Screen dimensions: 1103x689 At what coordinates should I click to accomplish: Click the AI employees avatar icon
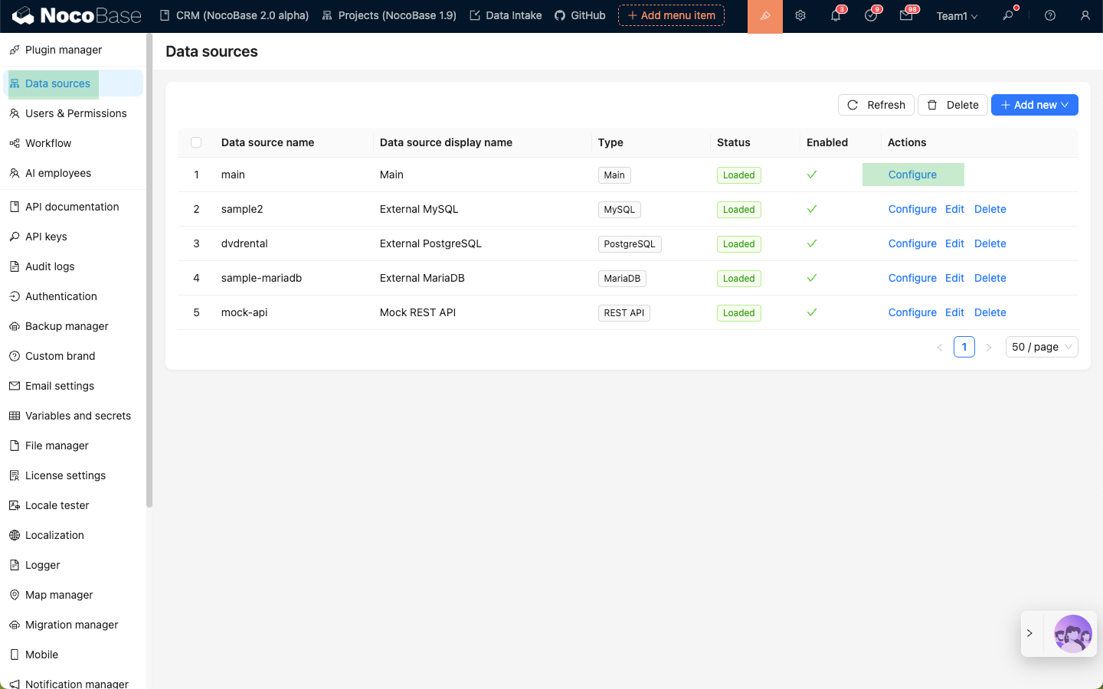pyautogui.click(x=1072, y=634)
